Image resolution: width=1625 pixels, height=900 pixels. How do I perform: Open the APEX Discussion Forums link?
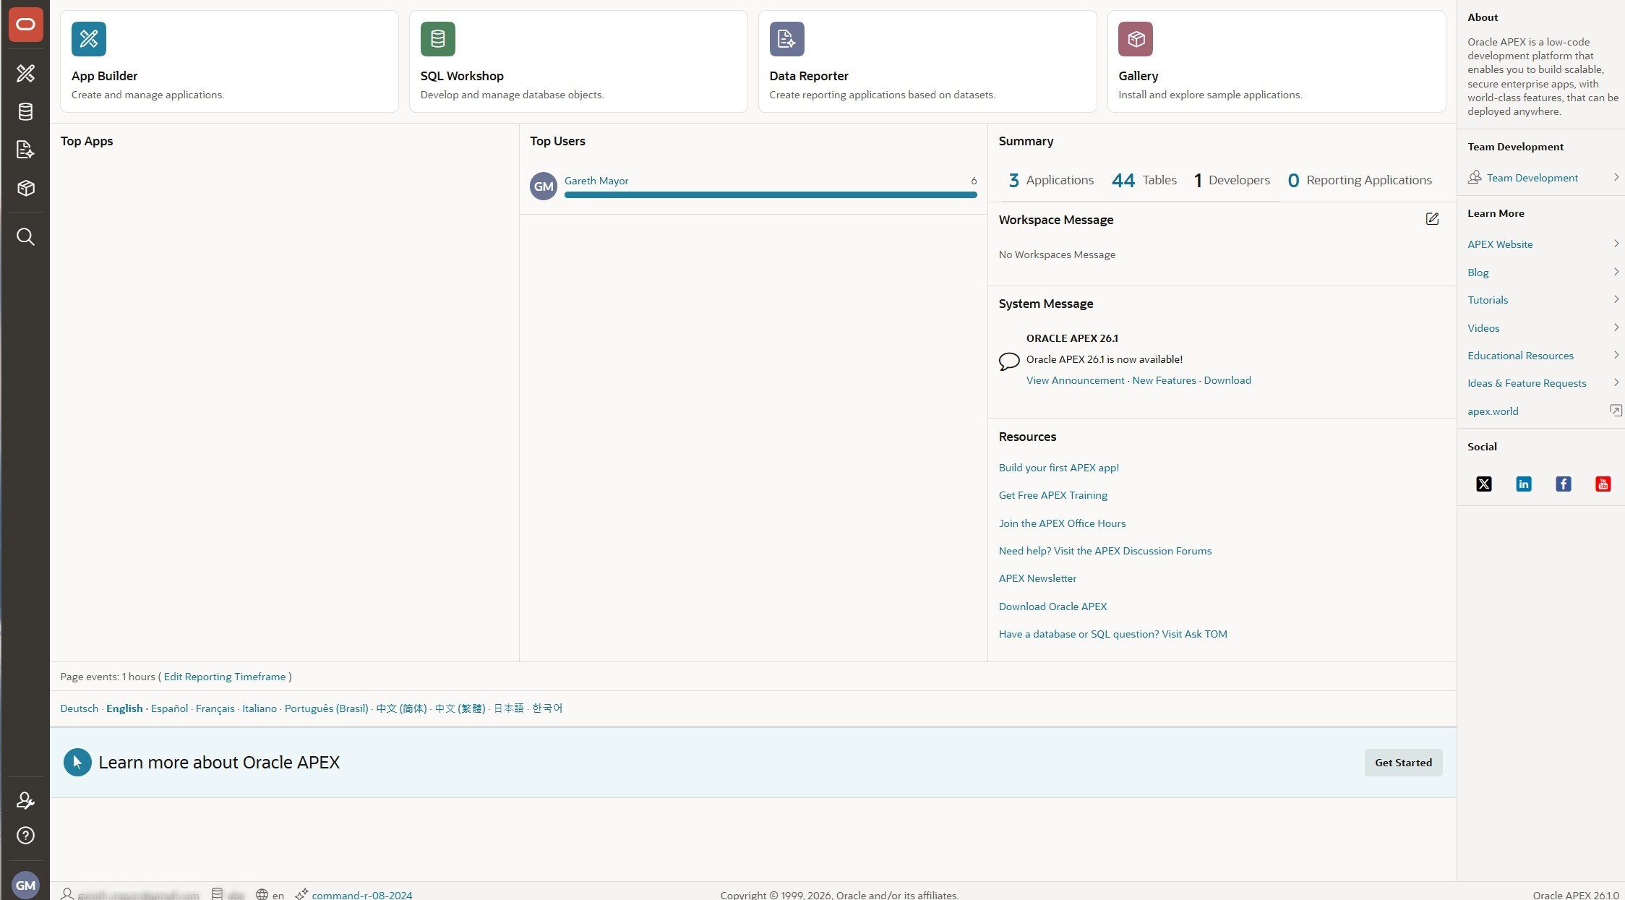(x=1105, y=551)
